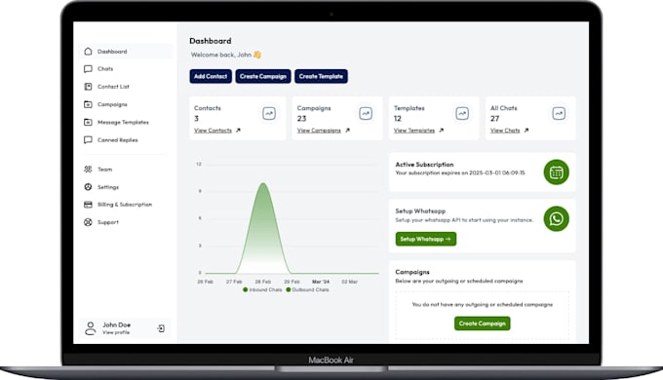The height and width of the screenshot is (380, 663).
Task: Click the Mar '24 chart axis label
Action: (x=321, y=282)
